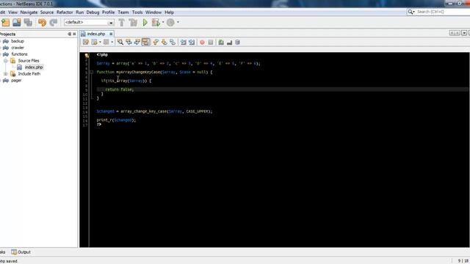Open the Help menu

[170, 12]
